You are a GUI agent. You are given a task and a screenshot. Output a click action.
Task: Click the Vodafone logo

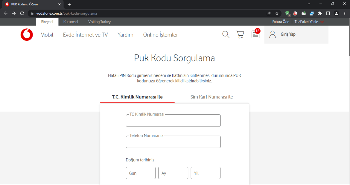click(x=27, y=35)
